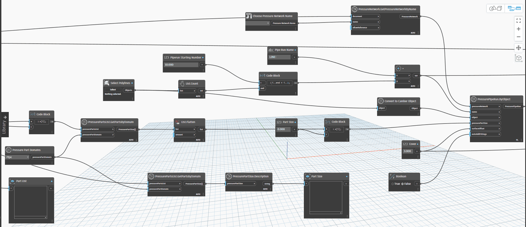Click the Choose Pressure Network Name node icon
526x227 pixels.
click(249, 16)
